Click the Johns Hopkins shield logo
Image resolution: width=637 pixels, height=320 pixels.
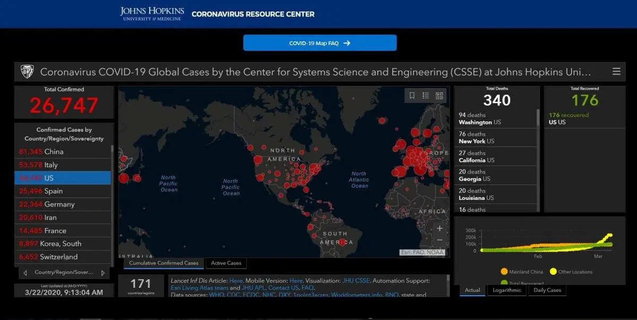point(27,72)
